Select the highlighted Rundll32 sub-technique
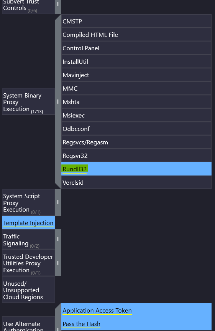 point(136,169)
